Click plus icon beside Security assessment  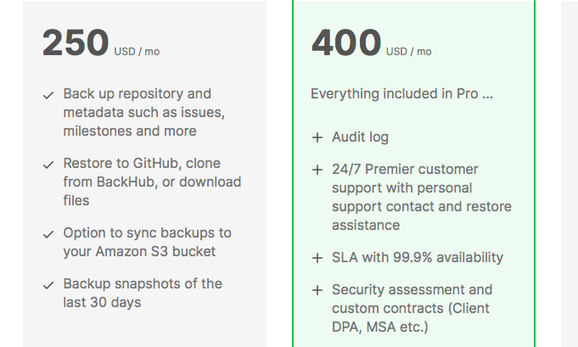[x=317, y=291]
